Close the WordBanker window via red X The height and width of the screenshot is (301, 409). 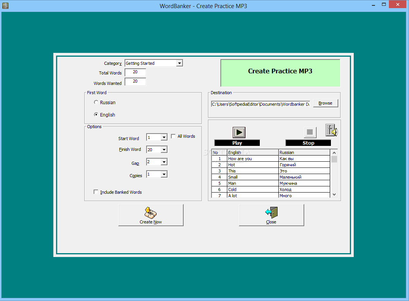[x=398, y=4]
